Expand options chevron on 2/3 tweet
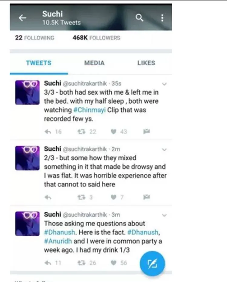The image size is (227, 282). [164, 149]
